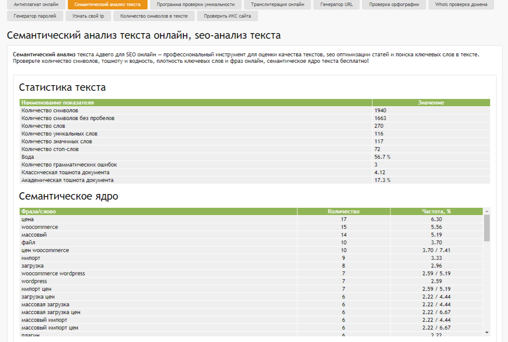Click the Узнать свой ip tab
Screen dimensions: 508x342
88,16
